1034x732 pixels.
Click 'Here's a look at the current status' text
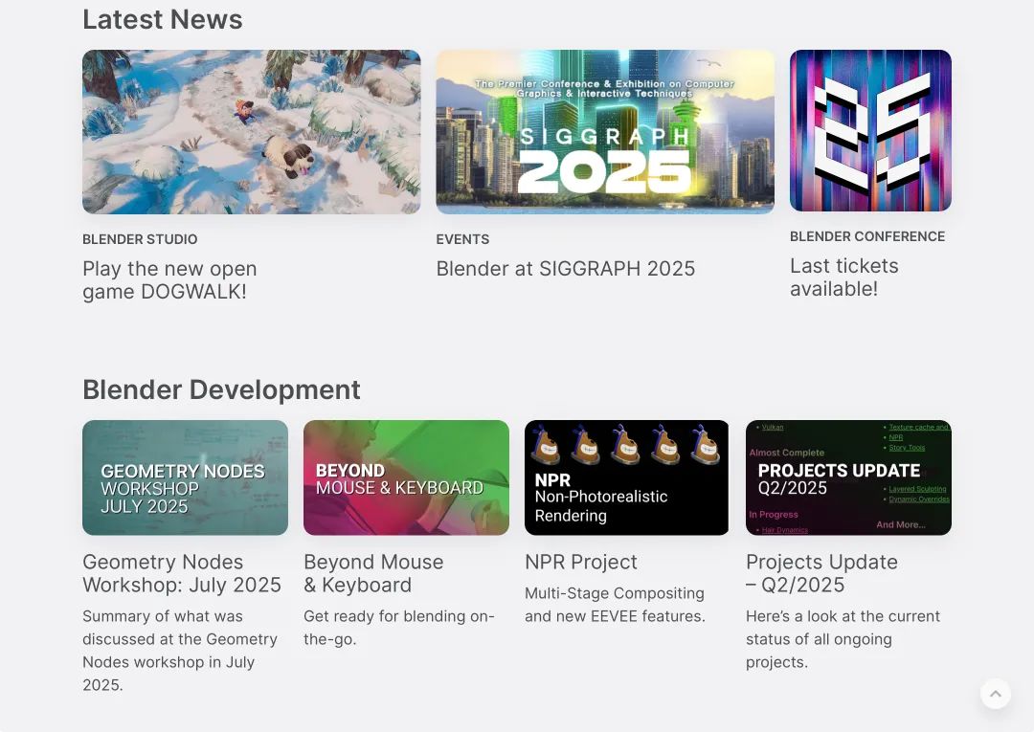(843, 639)
